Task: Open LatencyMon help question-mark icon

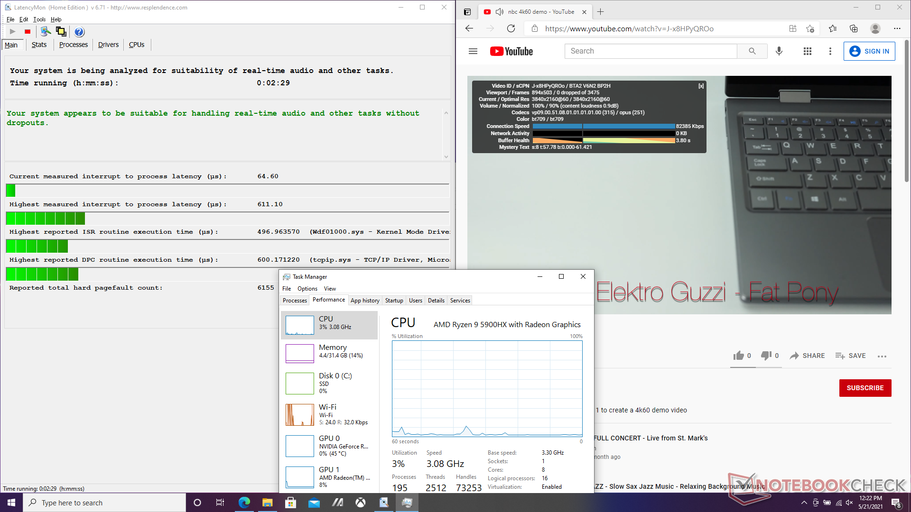Action: (79, 32)
